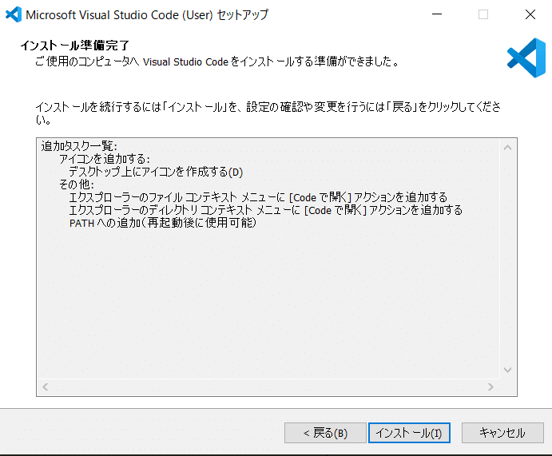Viewport: 552px width, 456px height.
Task: Click デスクトップ上にアイコンを作成する(D) text
Action: [x=156, y=172]
